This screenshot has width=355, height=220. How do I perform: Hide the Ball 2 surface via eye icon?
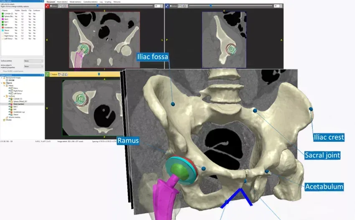pyautogui.click(x=10, y=107)
